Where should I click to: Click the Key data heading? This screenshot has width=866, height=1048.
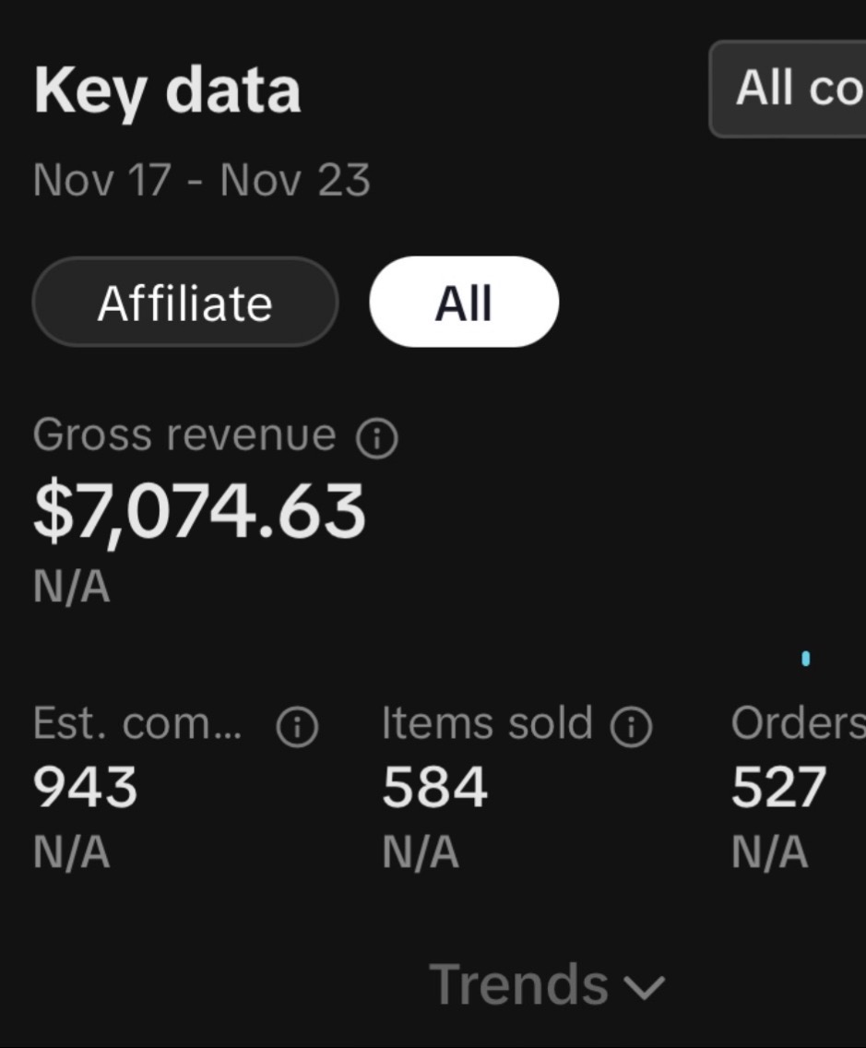pos(168,91)
